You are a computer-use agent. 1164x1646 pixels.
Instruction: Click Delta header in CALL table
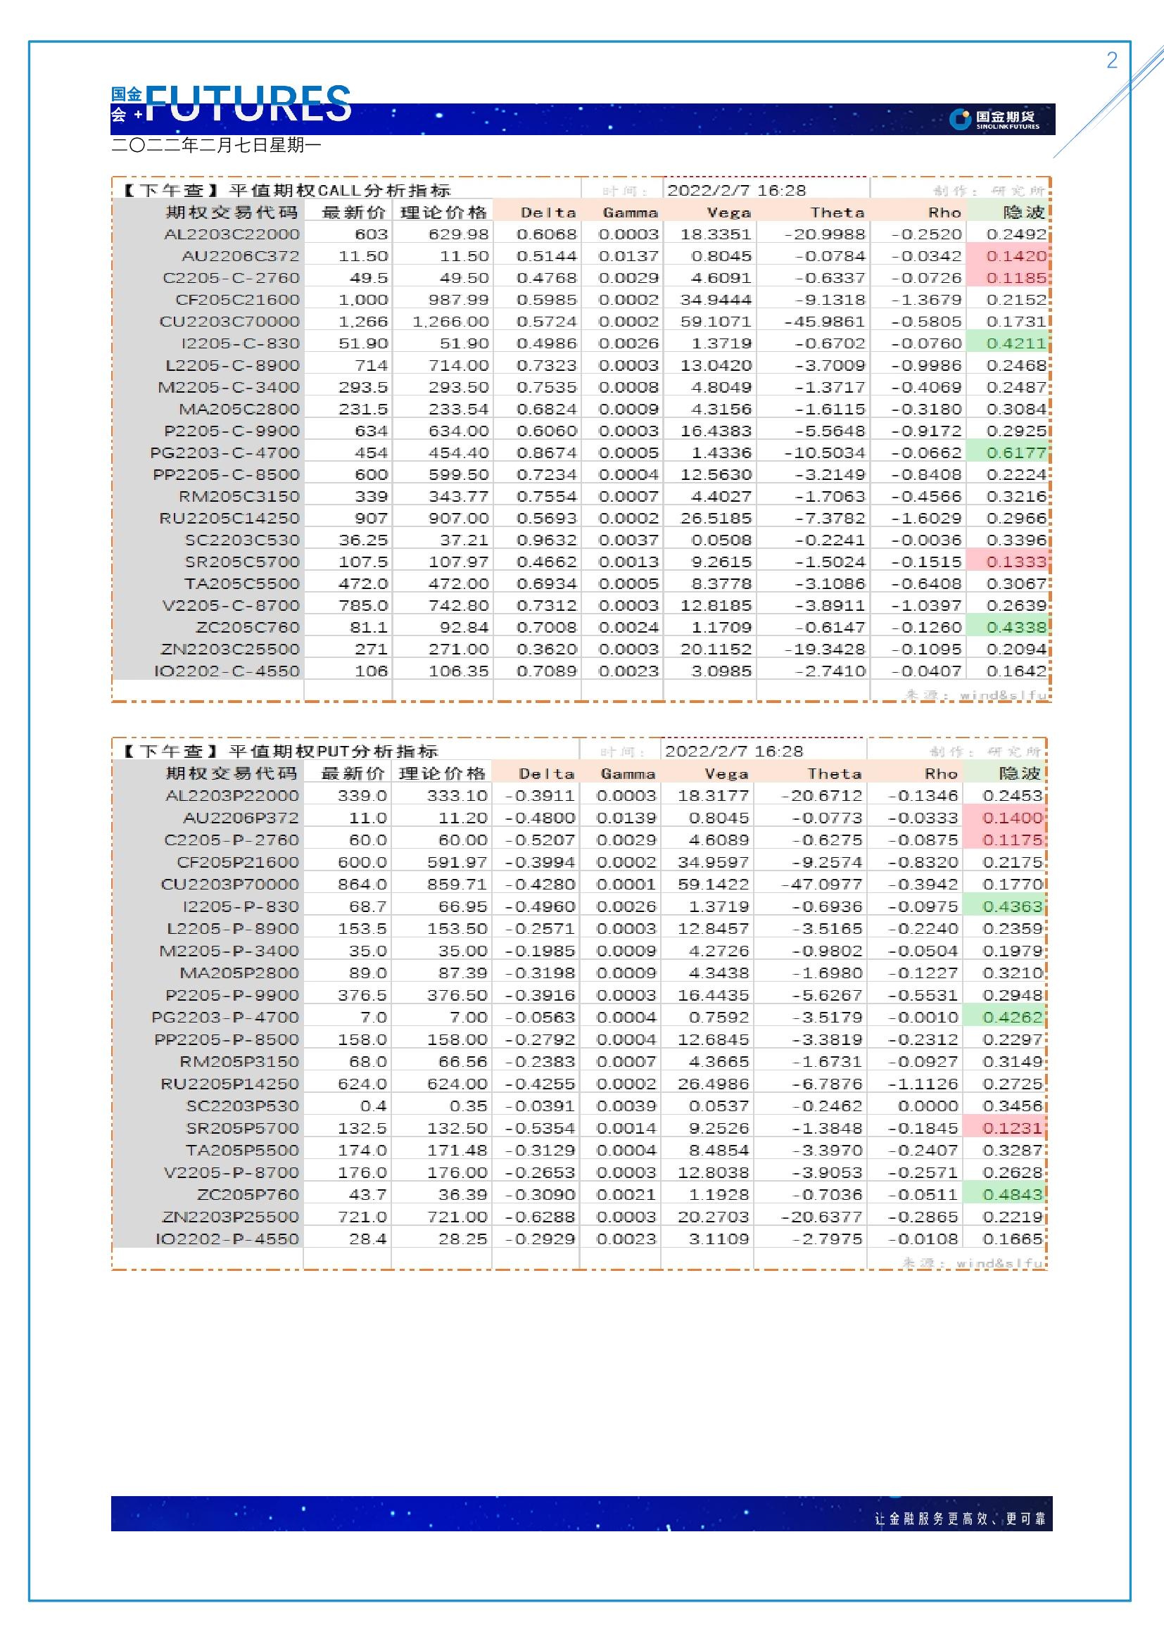click(x=548, y=213)
